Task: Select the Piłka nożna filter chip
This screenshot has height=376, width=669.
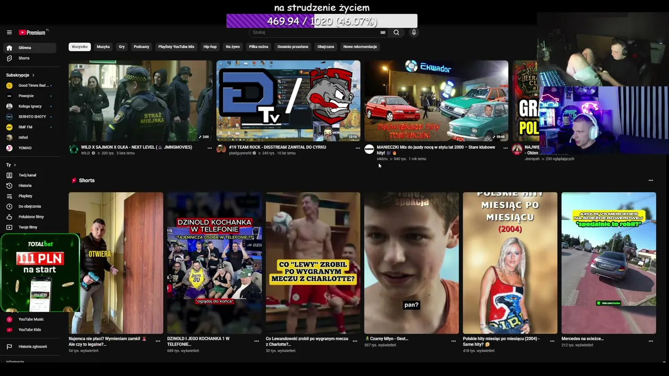Action: 259,46
